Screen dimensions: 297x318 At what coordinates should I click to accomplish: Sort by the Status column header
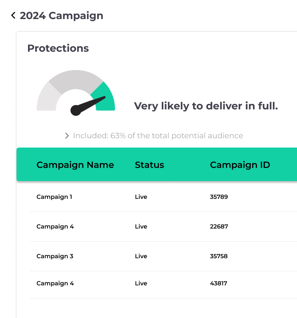(x=149, y=165)
